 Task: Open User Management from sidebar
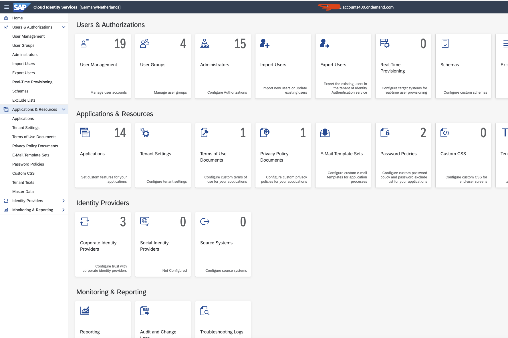pyautogui.click(x=34, y=36)
